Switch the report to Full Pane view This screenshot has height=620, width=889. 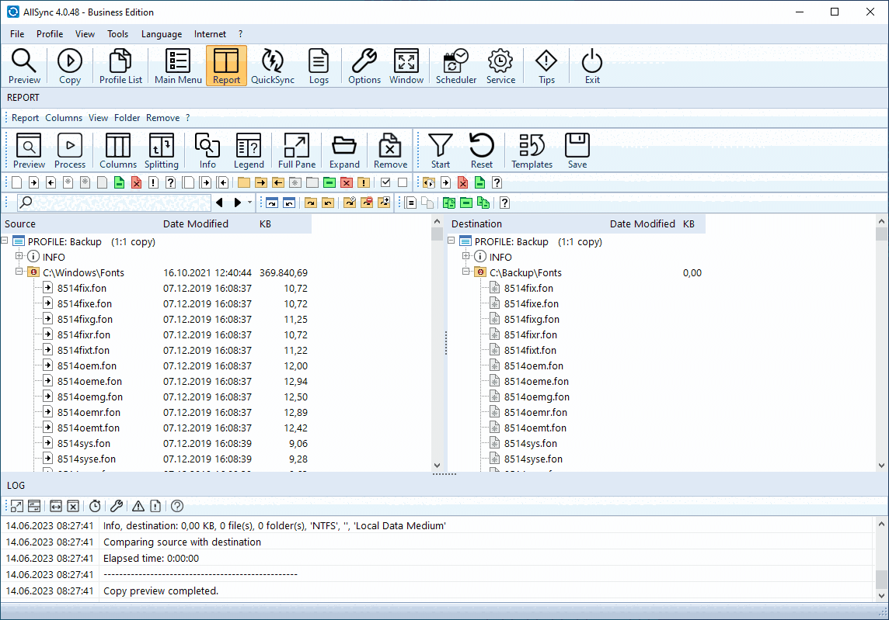click(x=296, y=149)
